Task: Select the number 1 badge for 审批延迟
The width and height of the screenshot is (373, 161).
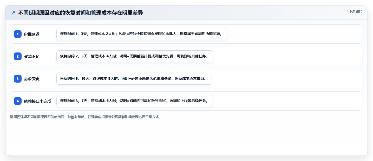Action: [x=18, y=34]
